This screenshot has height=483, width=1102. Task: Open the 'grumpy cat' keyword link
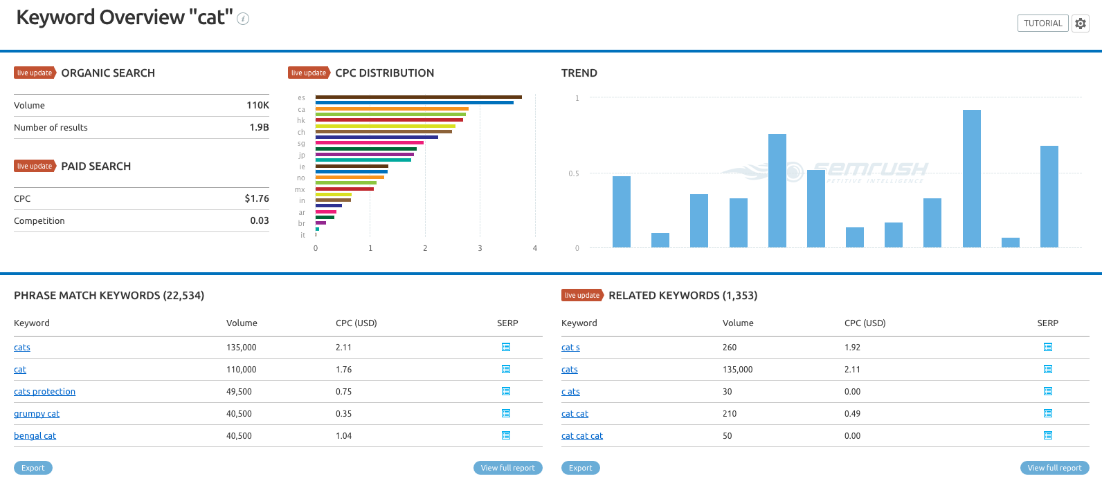[37, 414]
